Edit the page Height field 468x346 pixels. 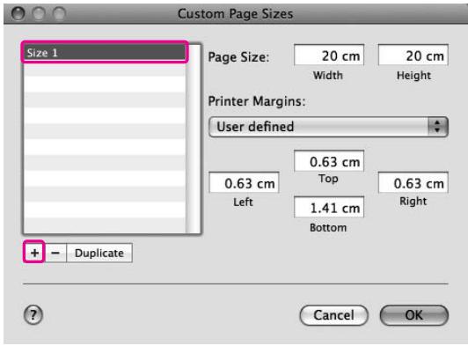pos(413,55)
